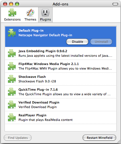Screen dimensions: 121x144
Task: Select Java Embedding Plugin 0.9.6.2 title
Action: click(43, 51)
